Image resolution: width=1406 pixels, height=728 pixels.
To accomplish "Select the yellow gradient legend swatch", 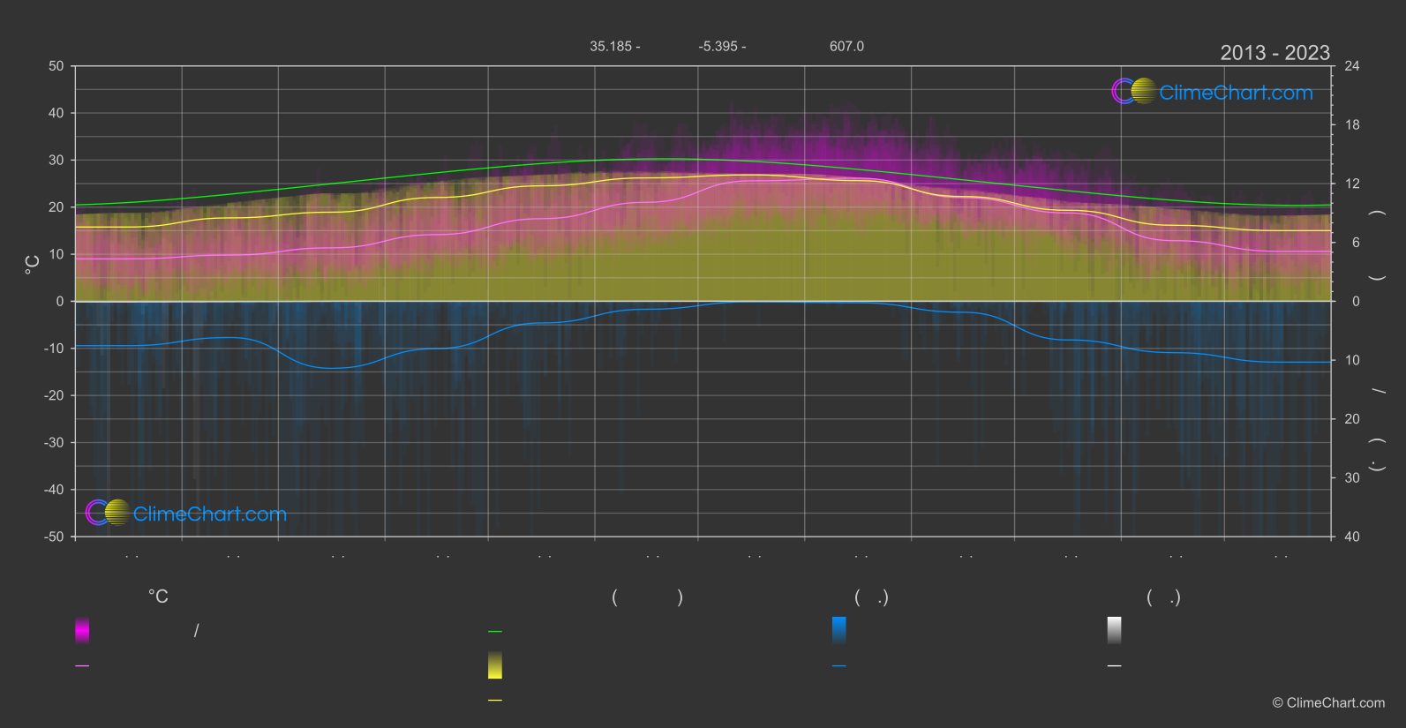I will tap(495, 665).
